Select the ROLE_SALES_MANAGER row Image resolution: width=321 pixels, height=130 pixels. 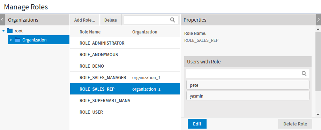[x=125, y=77]
